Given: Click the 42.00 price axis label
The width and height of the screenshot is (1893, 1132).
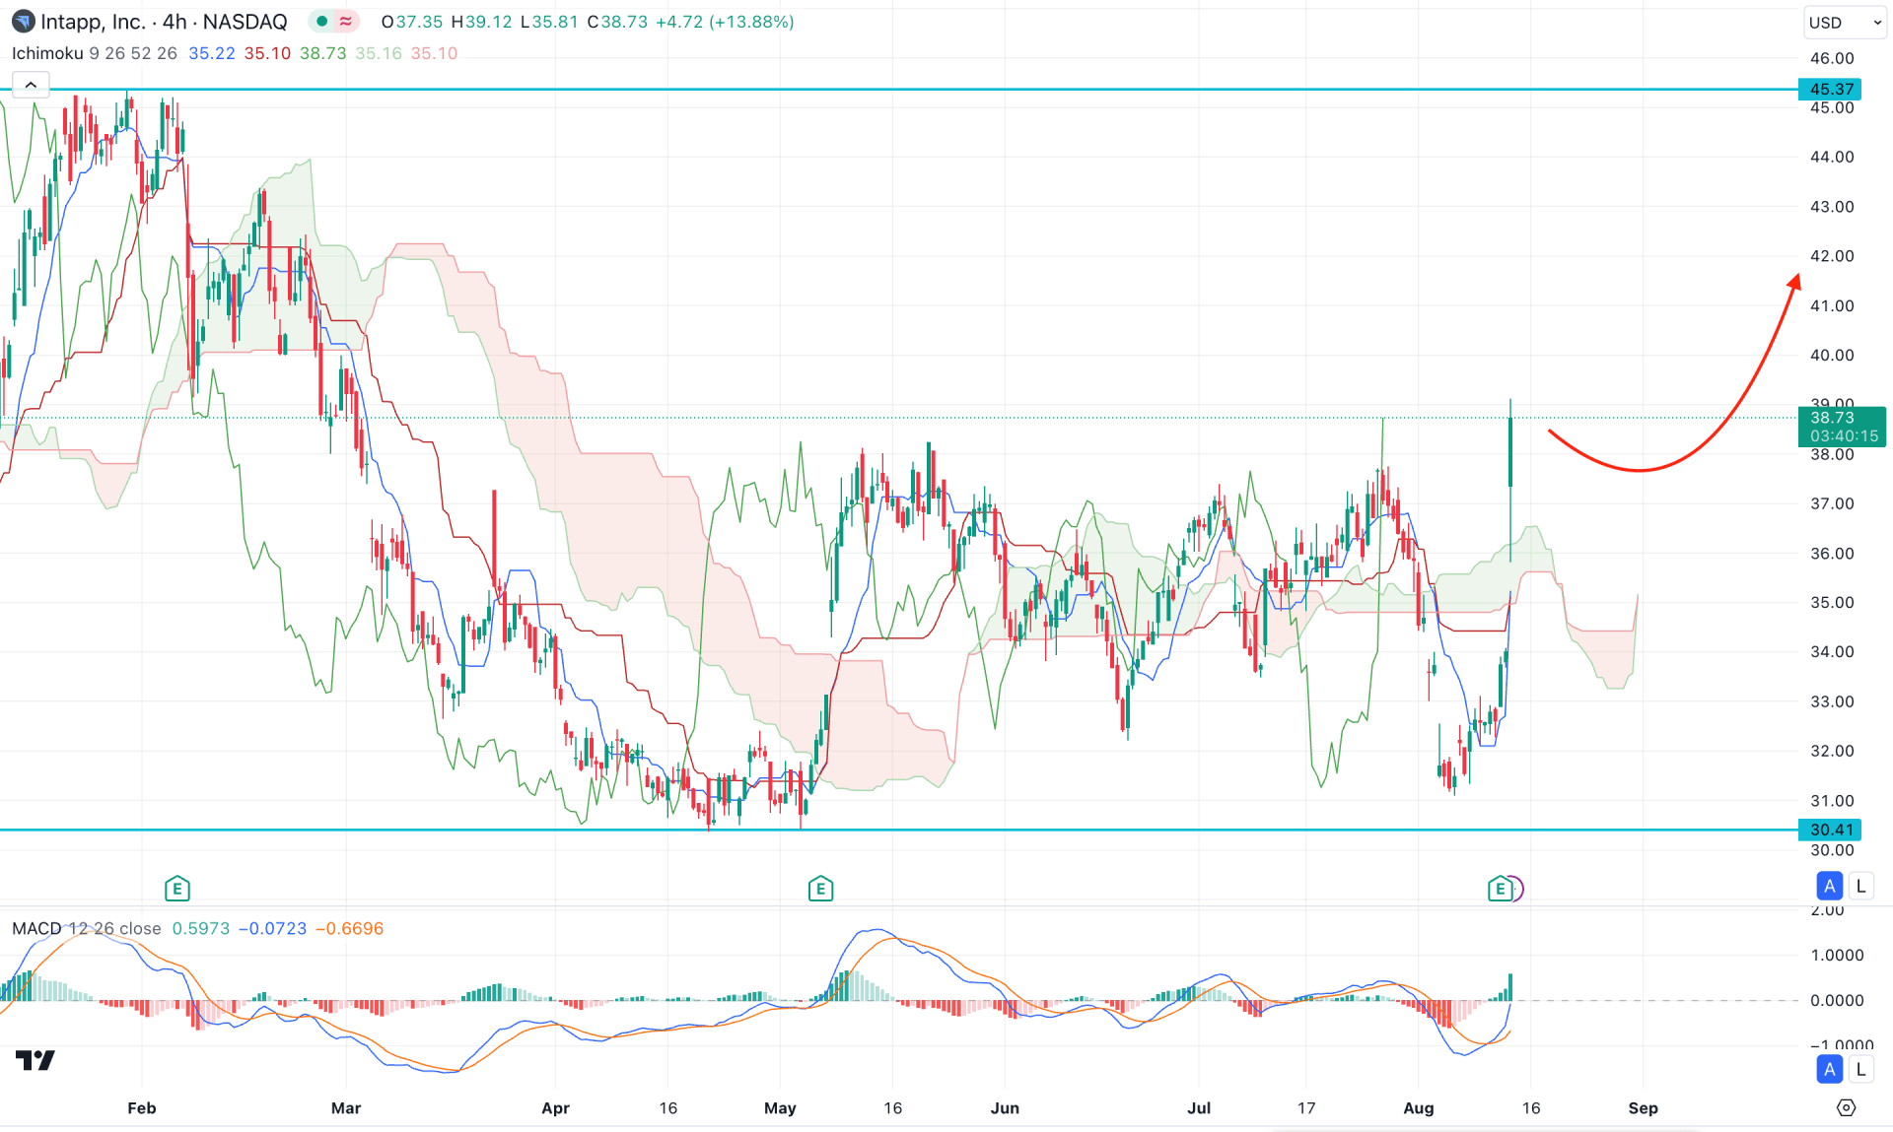Looking at the screenshot, I should 1832,256.
